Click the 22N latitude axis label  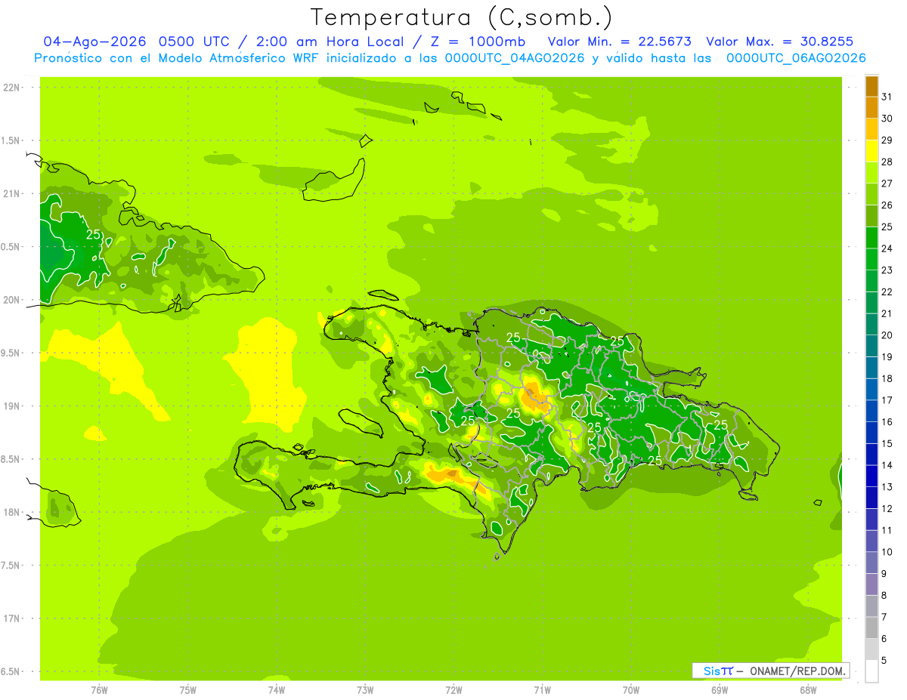(x=12, y=88)
